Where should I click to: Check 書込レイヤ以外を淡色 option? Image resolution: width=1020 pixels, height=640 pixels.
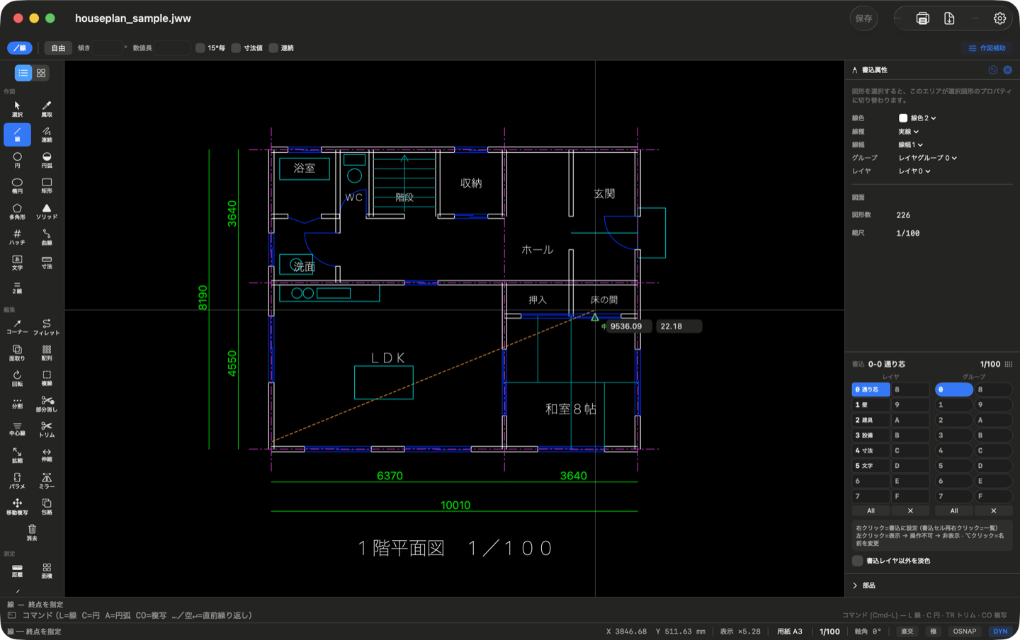[x=857, y=561]
